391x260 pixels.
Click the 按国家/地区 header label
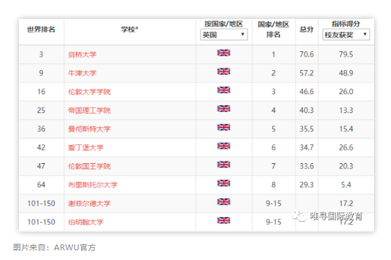coord(224,24)
